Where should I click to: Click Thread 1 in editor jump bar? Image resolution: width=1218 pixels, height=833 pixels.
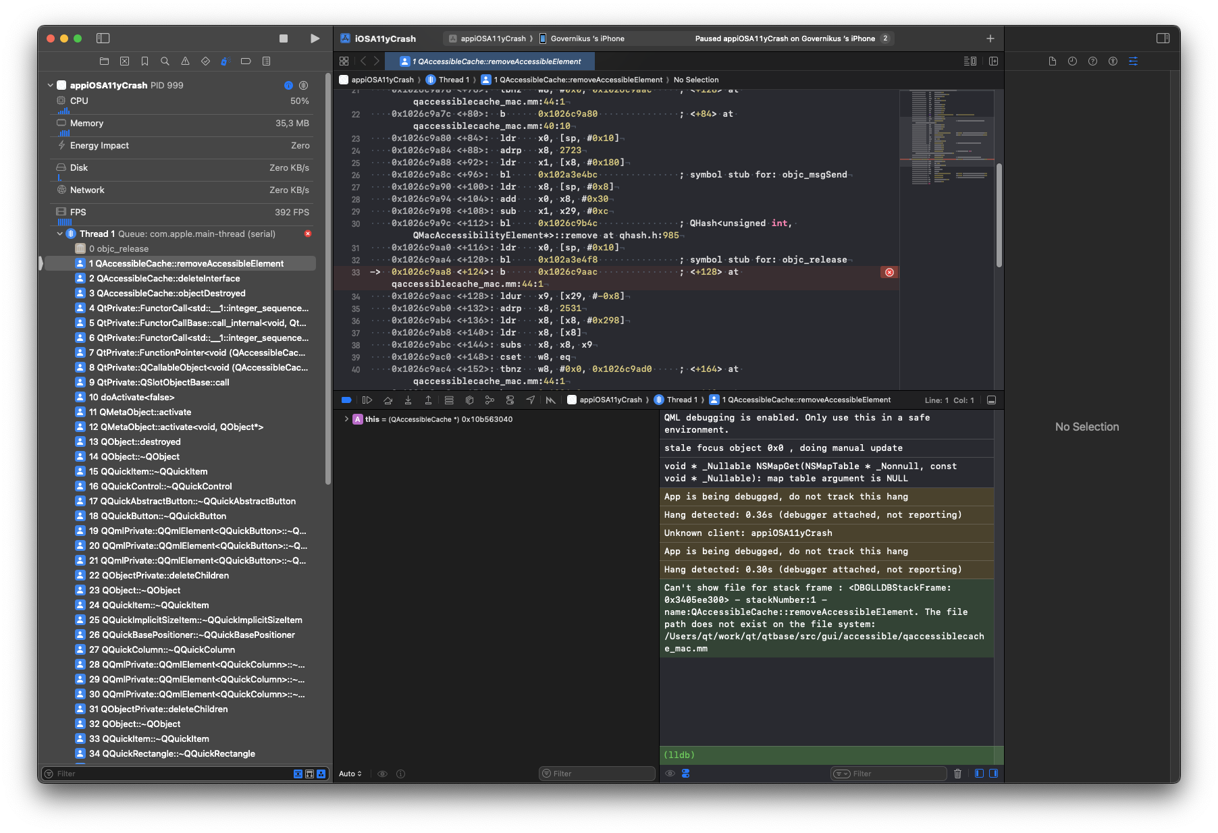click(448, 80)
